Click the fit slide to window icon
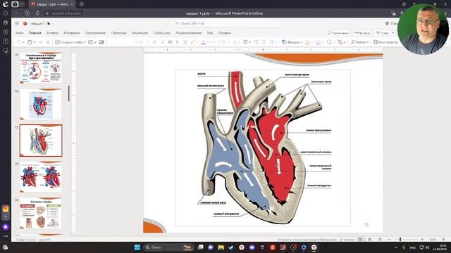This screenshot has height=253, width=451. click(x=443, y=239)
